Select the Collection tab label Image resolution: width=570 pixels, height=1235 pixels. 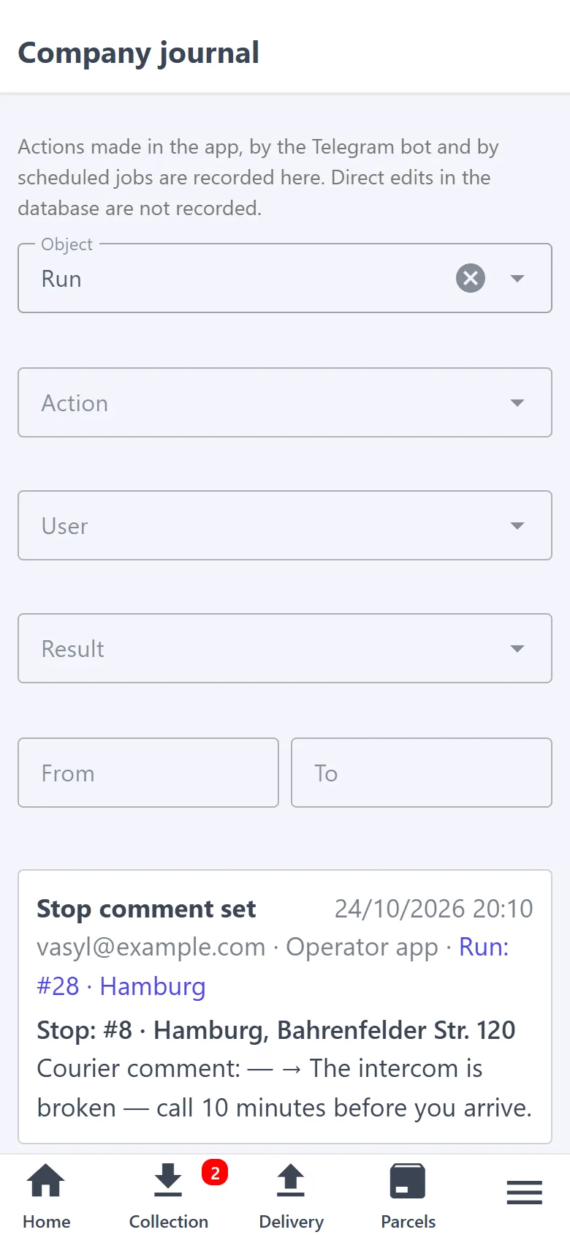(x=168, y=1221)
